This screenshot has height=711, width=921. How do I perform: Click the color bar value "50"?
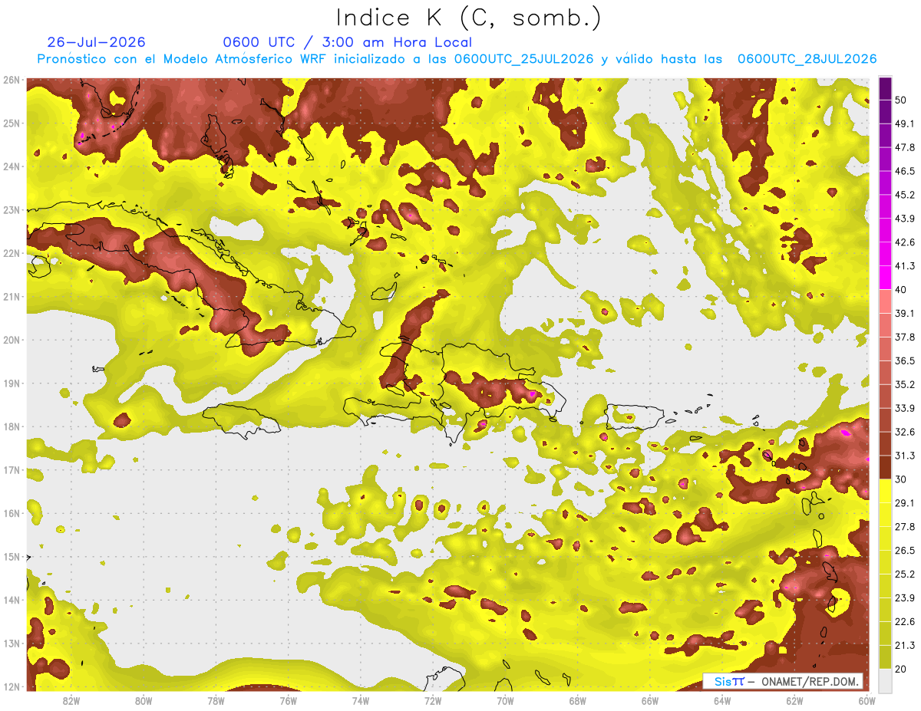point(900,100)
